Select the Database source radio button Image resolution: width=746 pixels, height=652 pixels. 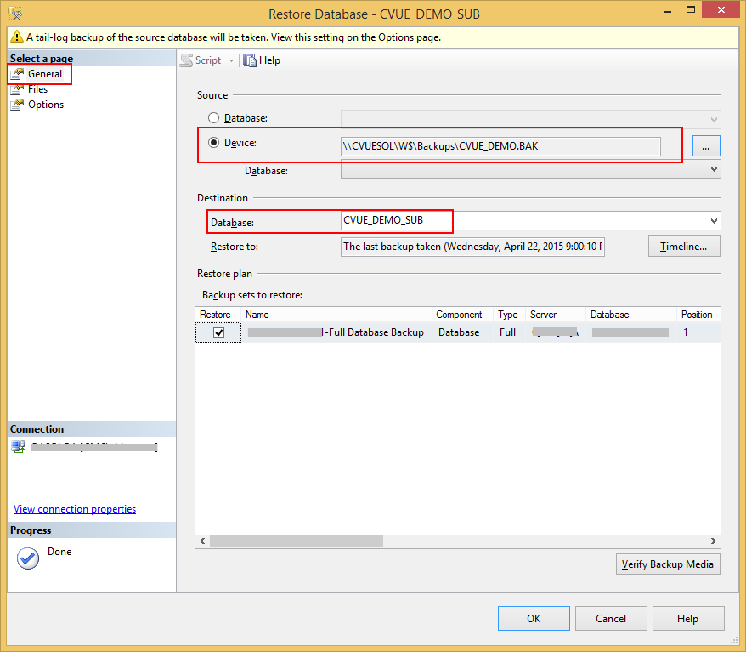(214, 117)
